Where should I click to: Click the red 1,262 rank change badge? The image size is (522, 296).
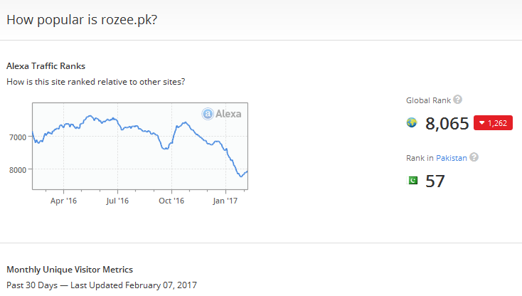click(x=493, y=123)
